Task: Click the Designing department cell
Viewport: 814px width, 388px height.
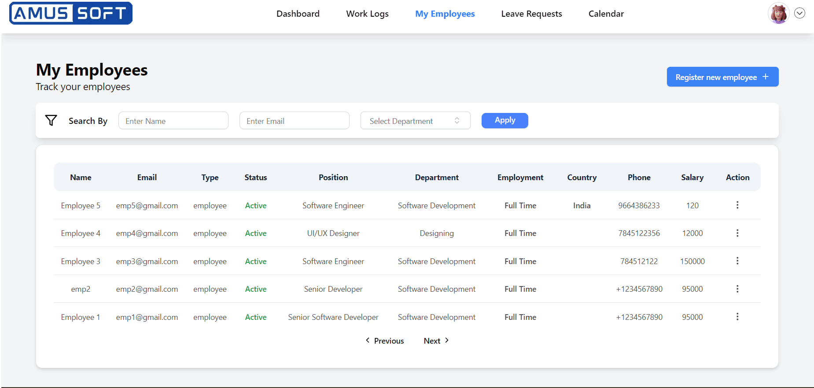Action: coord(437,233)
